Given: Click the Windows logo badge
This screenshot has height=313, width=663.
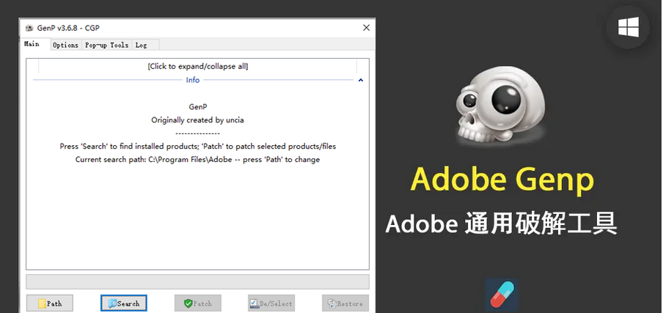Looking at the screenshot, I should click(628, 28).
